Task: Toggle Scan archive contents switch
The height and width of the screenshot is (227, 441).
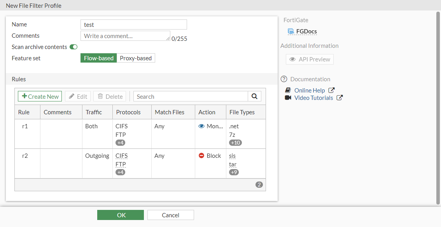Action: (x=73, y=47)
